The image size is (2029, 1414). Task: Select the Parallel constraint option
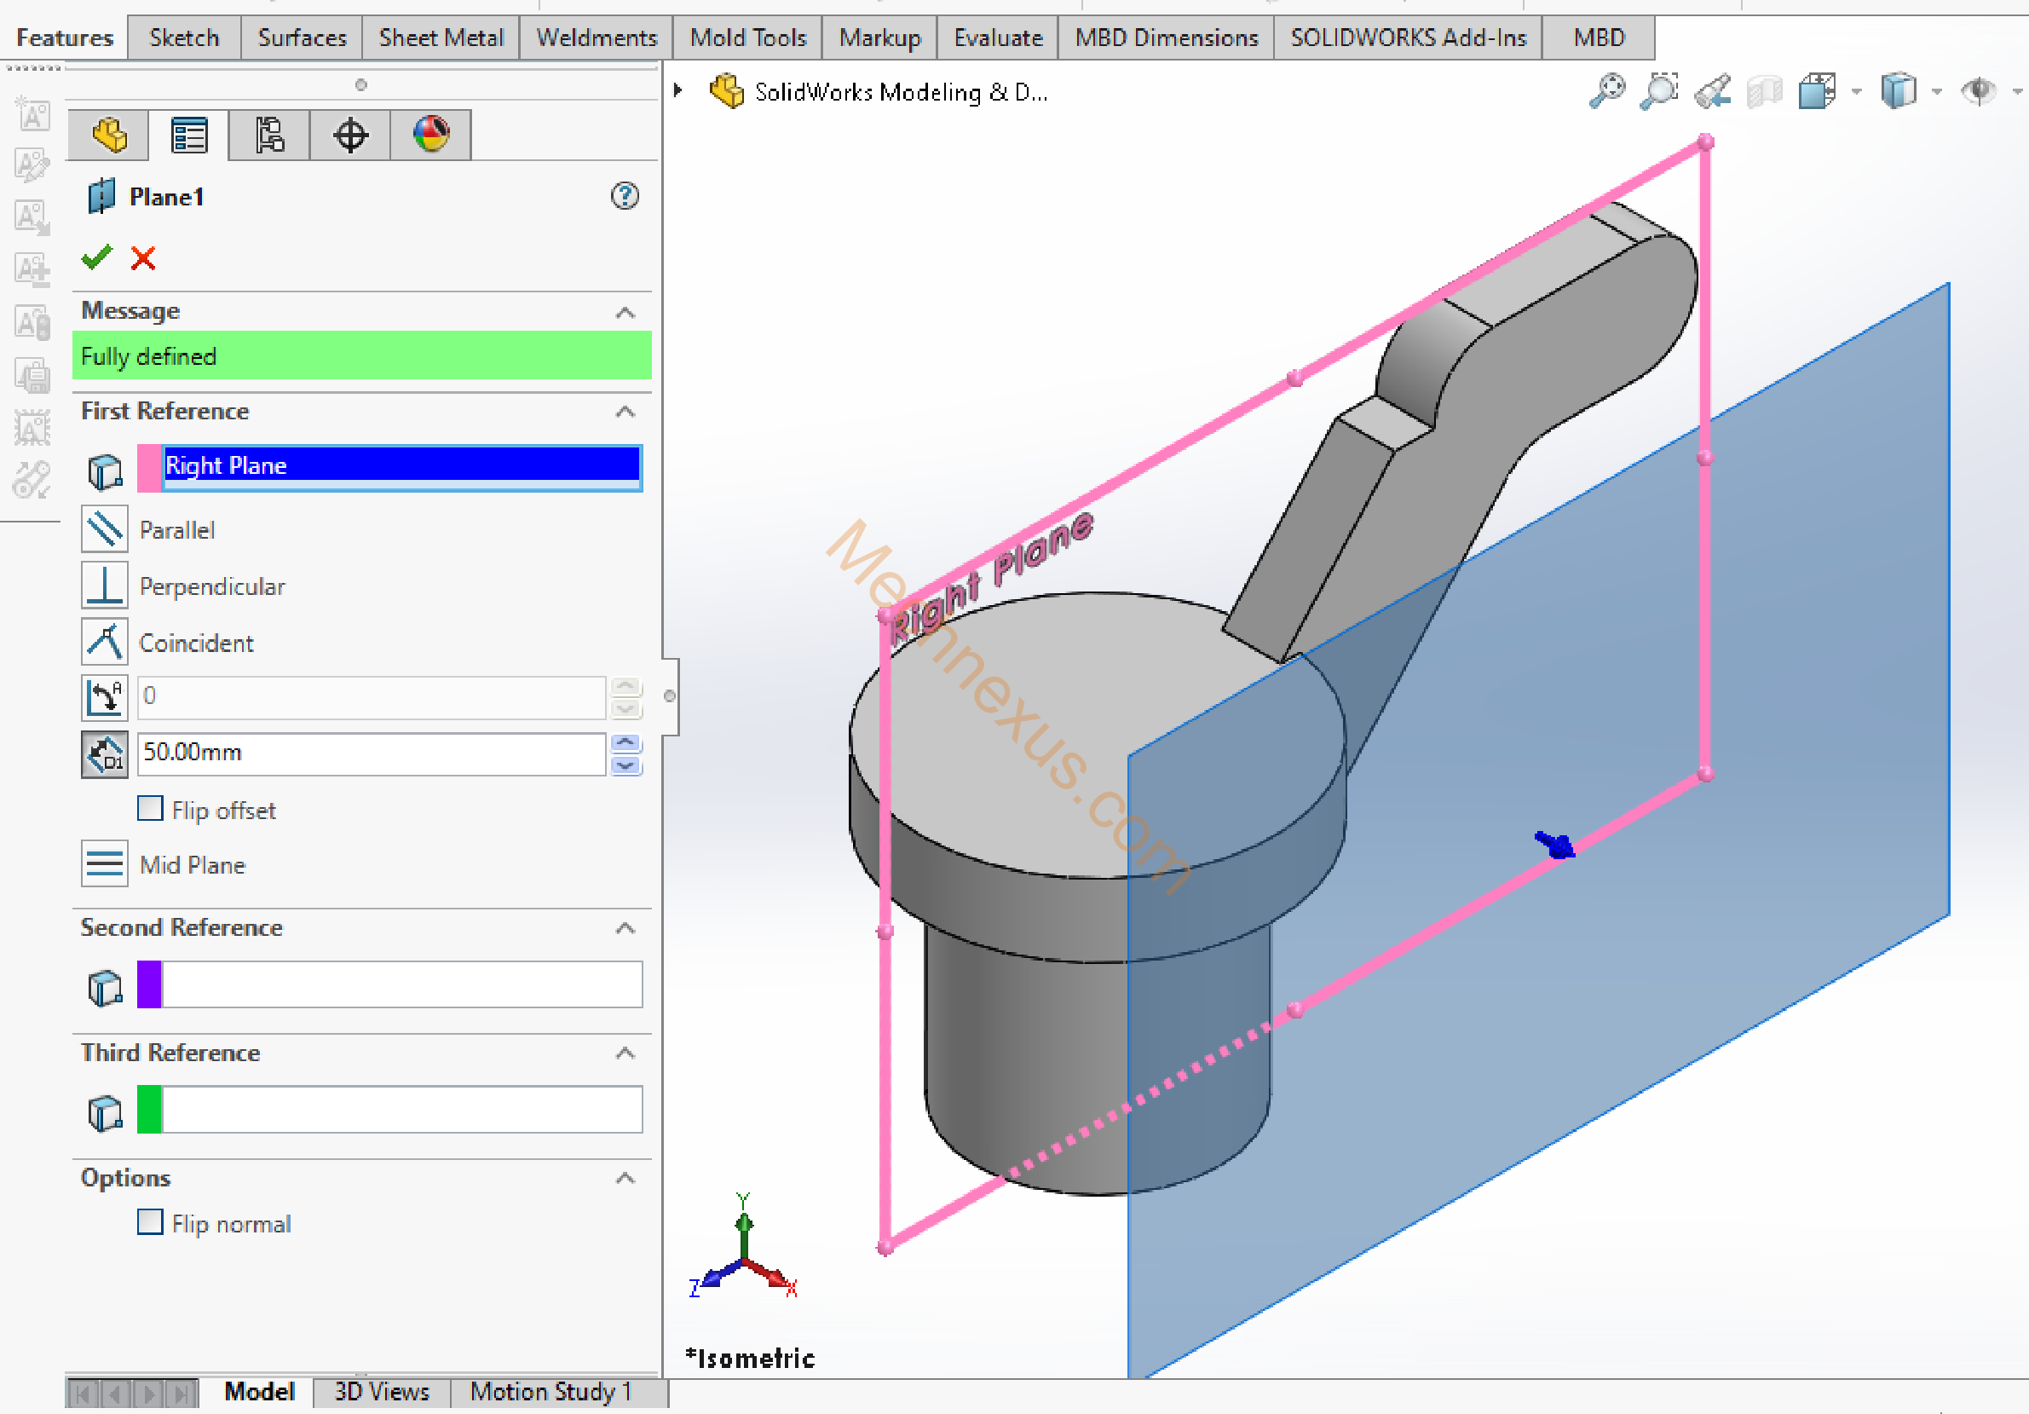(x=104, y=529)
